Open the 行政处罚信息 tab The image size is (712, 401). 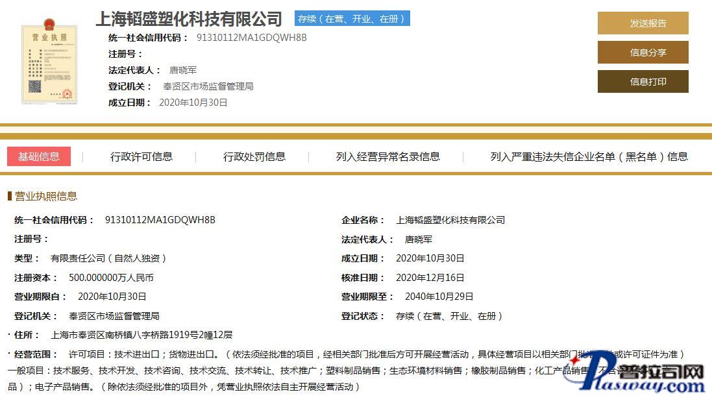[x=254, y=156]
